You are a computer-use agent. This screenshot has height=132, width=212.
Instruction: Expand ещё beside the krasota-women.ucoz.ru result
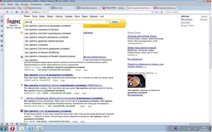point(90,106)
